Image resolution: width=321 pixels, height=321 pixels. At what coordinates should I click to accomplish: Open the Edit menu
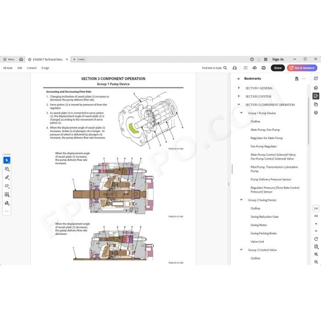20,68
